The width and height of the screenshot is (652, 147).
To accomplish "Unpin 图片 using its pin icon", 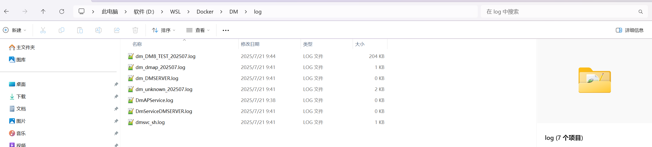I will click(x=116, y=121).
